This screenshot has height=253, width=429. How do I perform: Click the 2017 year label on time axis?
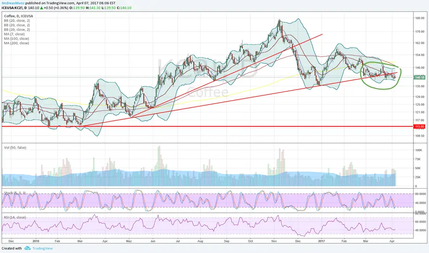point(321,241)
